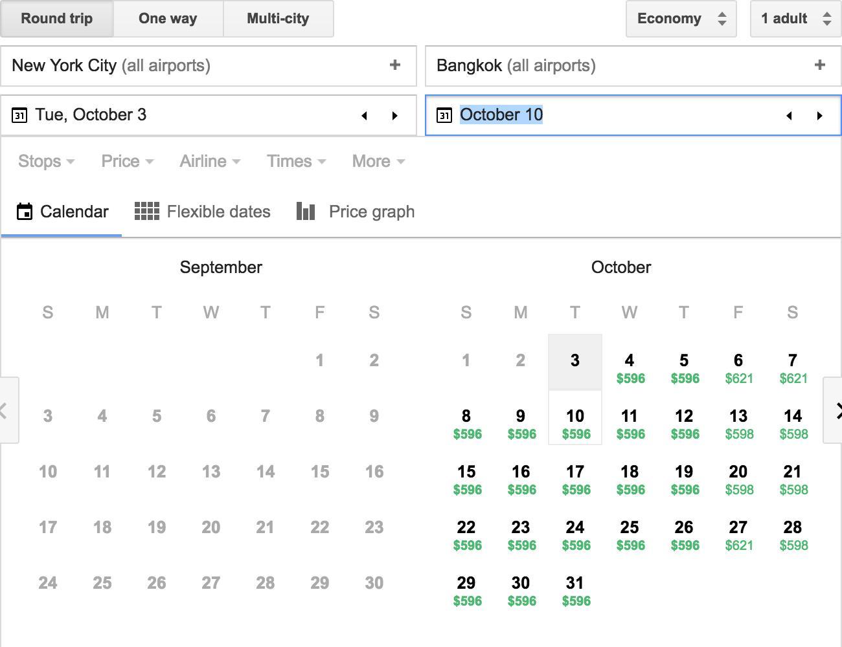
Task: Choose October 15 for $596
Action: point(466,479)
